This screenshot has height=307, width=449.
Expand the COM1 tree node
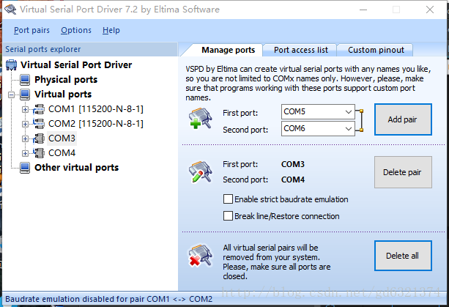pyautogui.click(x=25, y=109)
